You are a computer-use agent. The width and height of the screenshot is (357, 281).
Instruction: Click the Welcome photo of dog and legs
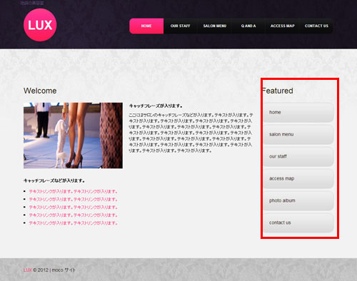point(73,136)
